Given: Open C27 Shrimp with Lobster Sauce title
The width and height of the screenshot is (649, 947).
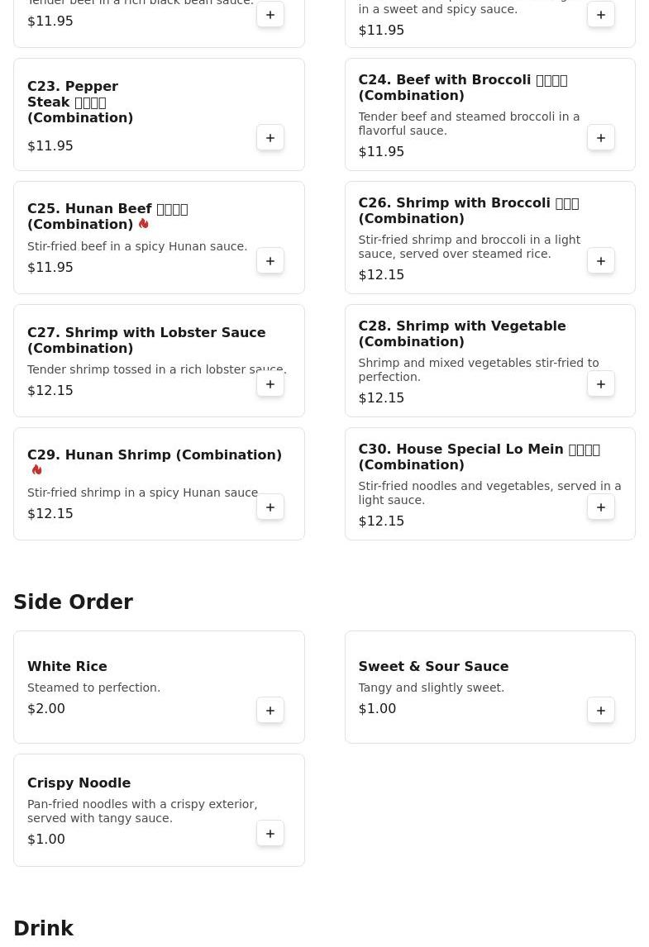Looking at the screenshot, I should click(x=146, y=340).
